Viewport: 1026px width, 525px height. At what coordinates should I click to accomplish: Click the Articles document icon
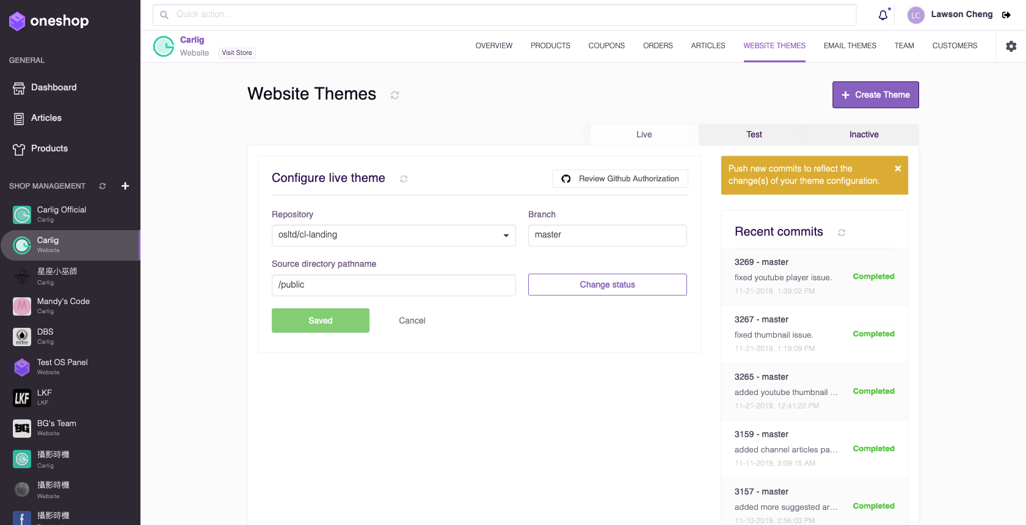click(x=19, y=118)
